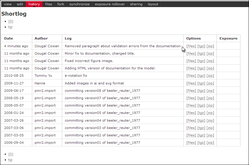
Task: Download [tgz] for version04 commit
Action: (x=201, y=120)
